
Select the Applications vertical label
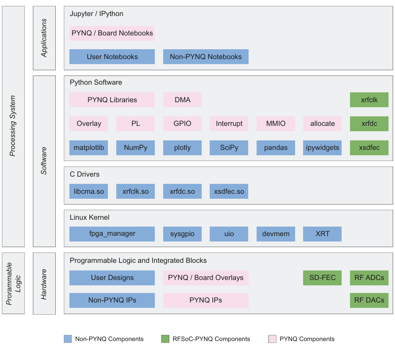(x=44, y=38)
